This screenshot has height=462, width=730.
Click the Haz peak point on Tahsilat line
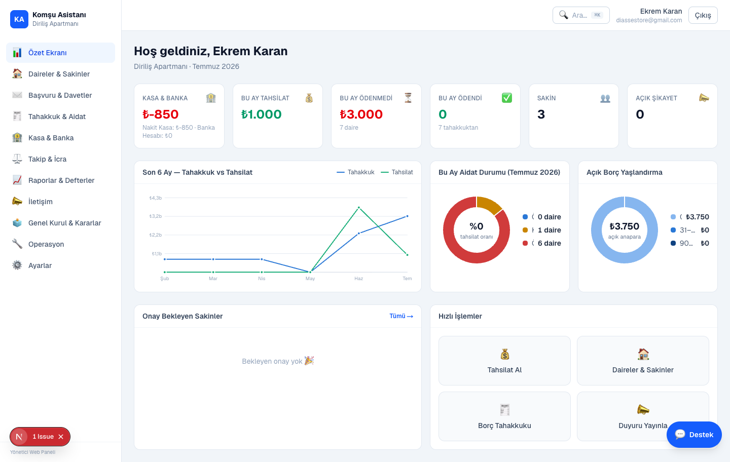coord(359,208)
